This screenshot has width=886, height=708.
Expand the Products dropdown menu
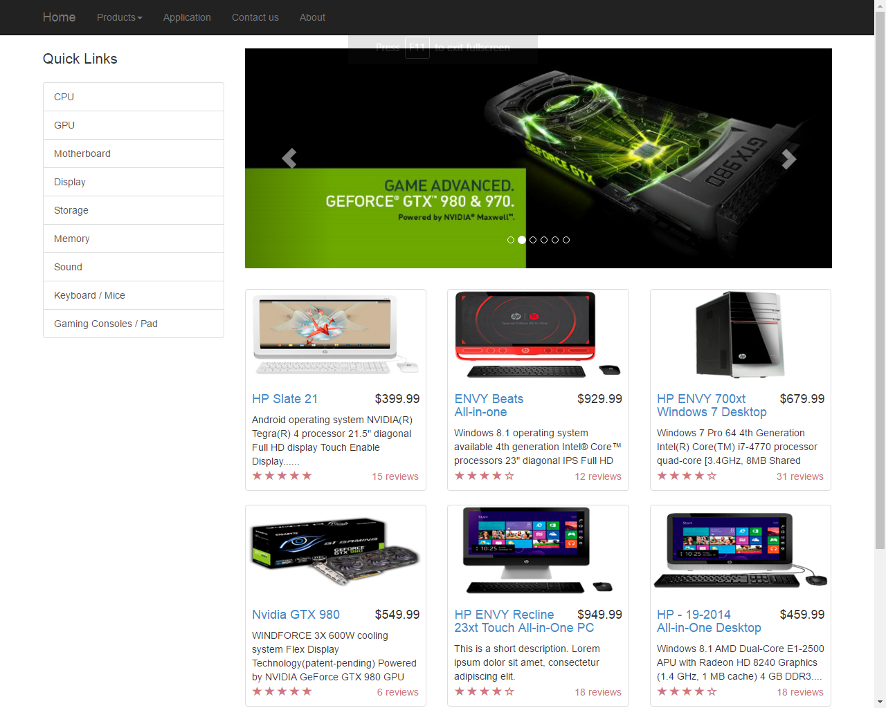coord(119,17)
